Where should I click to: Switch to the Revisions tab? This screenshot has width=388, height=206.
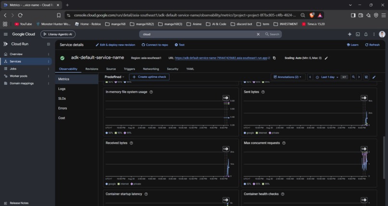coord(92,69)
